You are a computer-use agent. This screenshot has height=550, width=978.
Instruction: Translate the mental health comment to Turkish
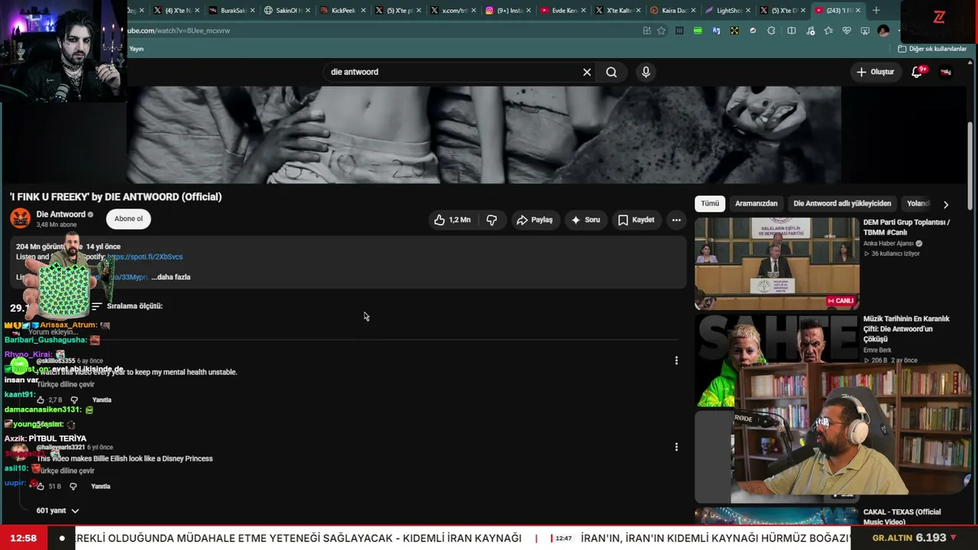pyautogui.click(x=66, y=385)
